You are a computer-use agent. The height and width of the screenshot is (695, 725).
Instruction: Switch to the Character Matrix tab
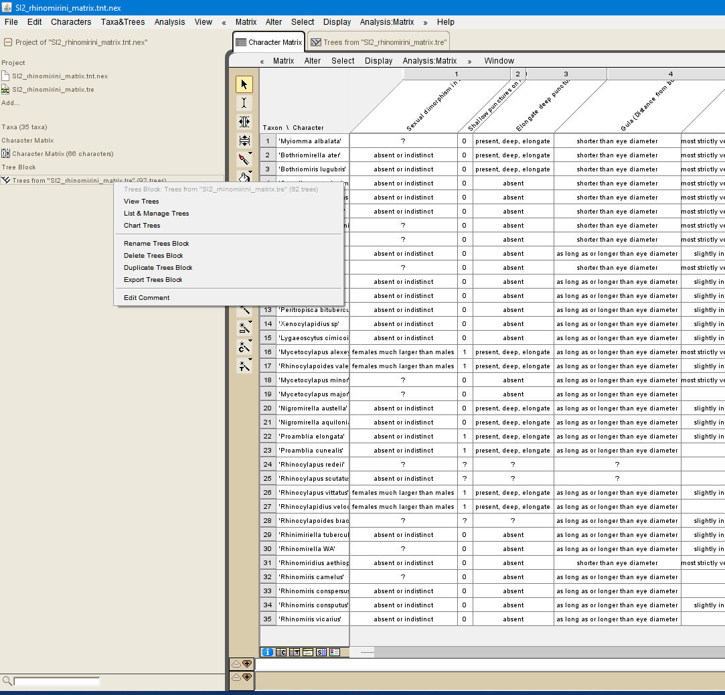[269, 42]
